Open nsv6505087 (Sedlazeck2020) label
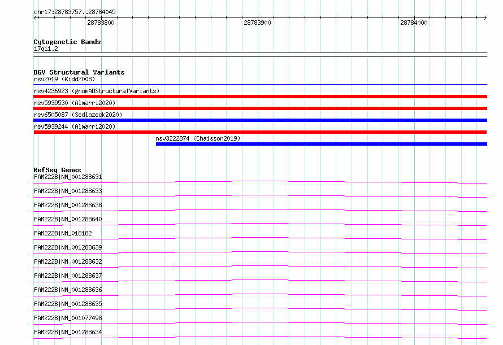 (x=78, y=115)
